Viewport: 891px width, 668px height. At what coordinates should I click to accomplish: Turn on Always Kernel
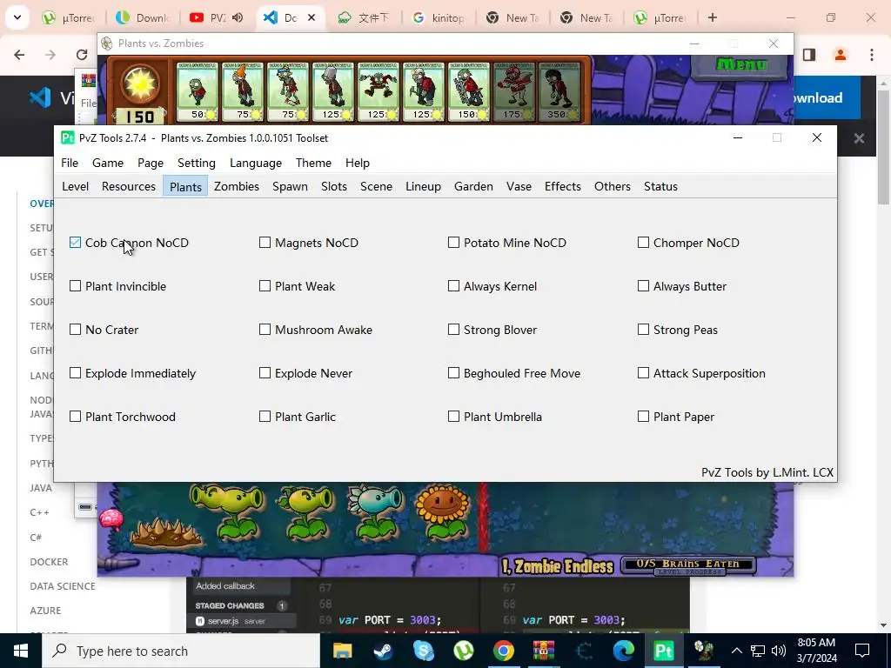(x=453, y=286)
